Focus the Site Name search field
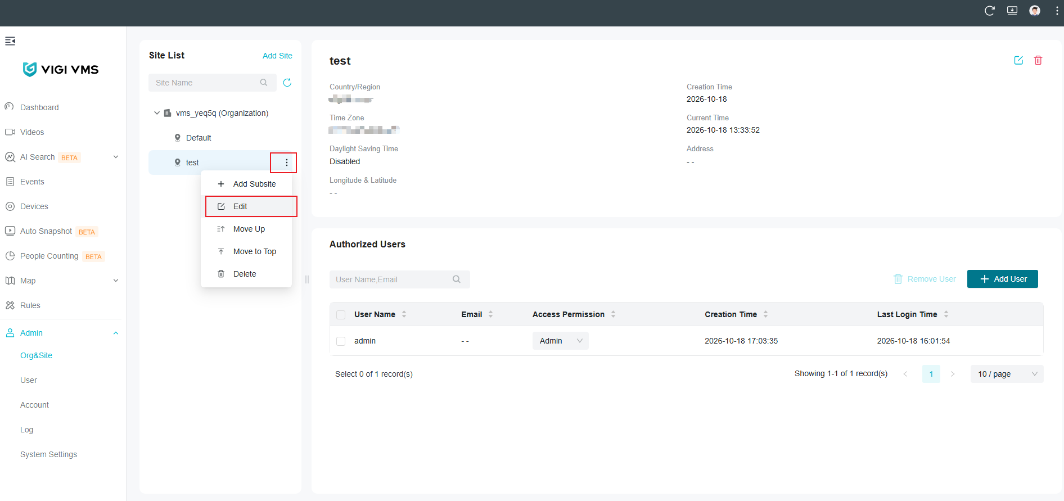The width and height of the screenshot is (1064, 501). pyautogui.click(x=213, y=83)
